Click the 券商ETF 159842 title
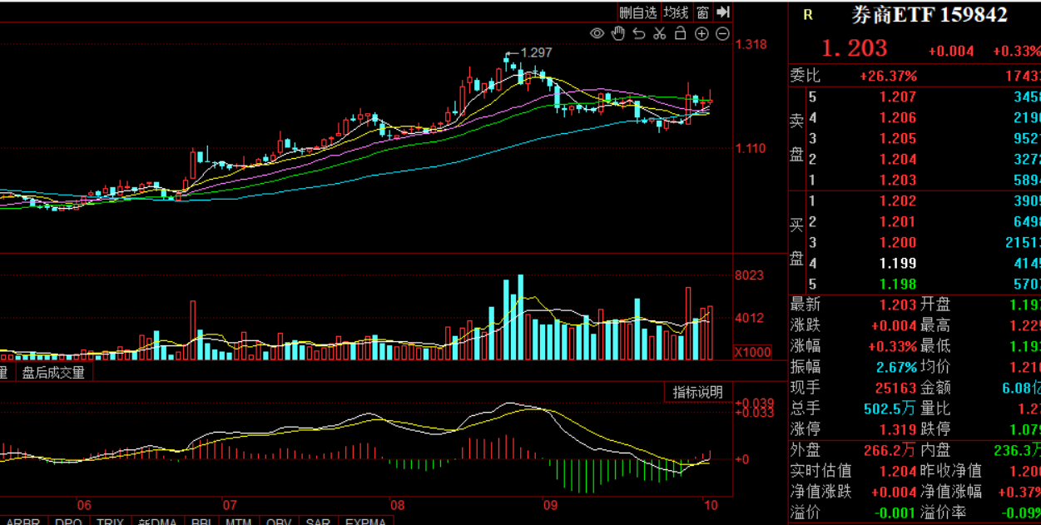Image resolution: width=1041 pixels, height=525 pixels. (929, 15)
